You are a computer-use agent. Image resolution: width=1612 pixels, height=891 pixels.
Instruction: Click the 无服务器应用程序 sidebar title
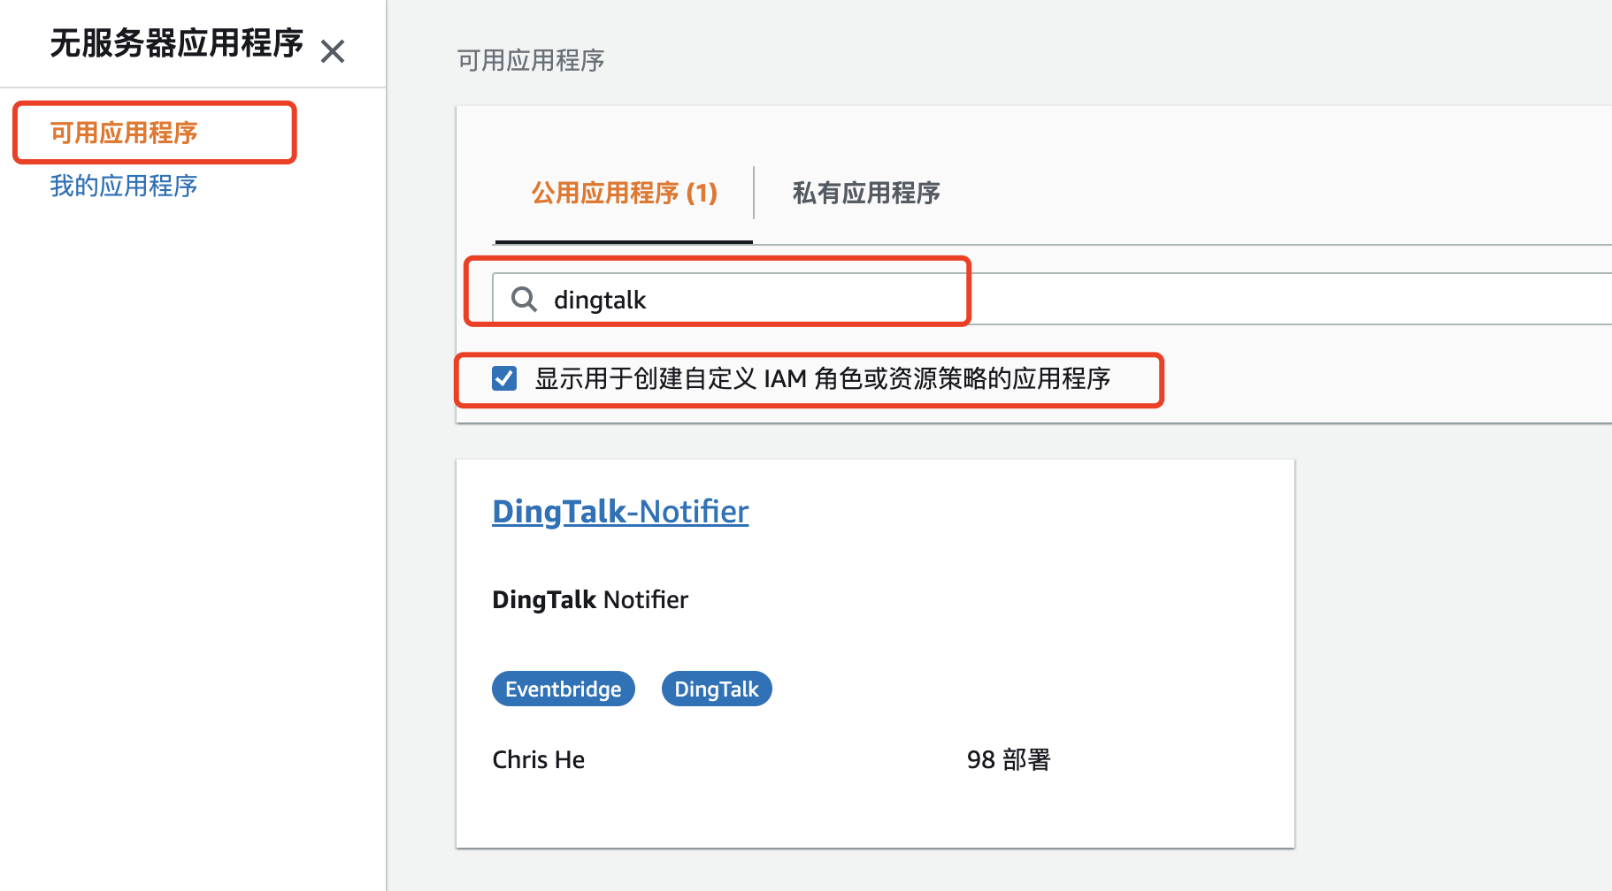tap(176, 43)
